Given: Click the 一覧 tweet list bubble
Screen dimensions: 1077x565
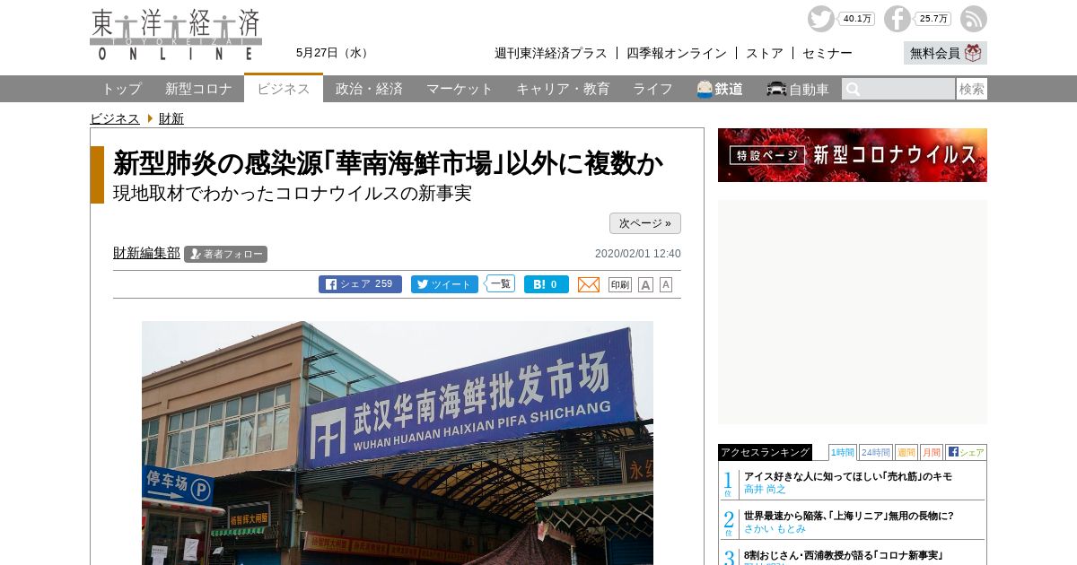Looking at the screenshot, I should pyautogui.click(x=501, y=283).
